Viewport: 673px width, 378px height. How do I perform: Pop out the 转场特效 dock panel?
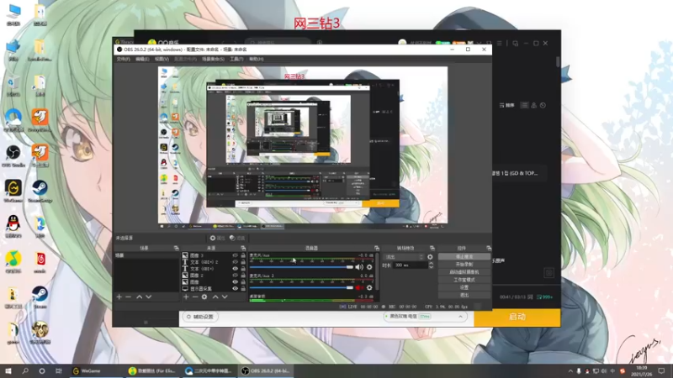point(432,248)
